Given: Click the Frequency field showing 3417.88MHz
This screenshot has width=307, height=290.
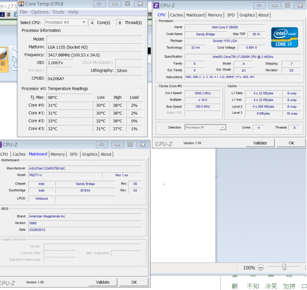Looking at the screenshot, I should (94, 55).
